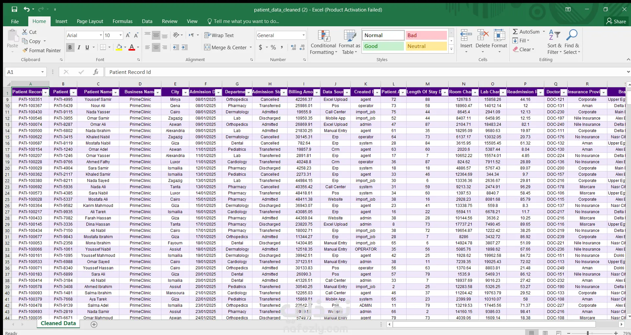
Task: Open the font size dropdown
Action: click(121, 35)
